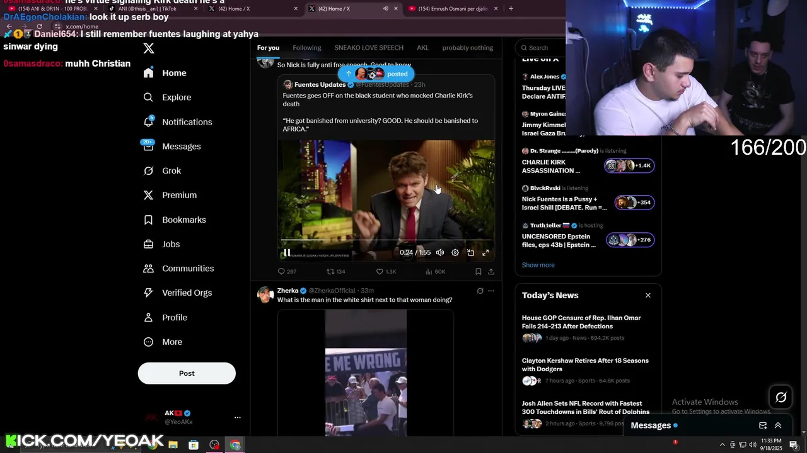Viewport: 807px width, 453px height.
Task: Mute the video with volume icon
Action: pyautogui.click(x=440, y=252)
